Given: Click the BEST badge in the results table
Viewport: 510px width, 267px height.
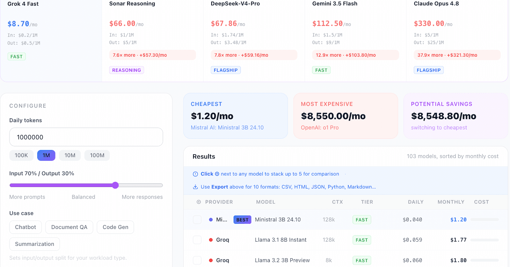Looking at the screenshot, I should click(242, 220).
